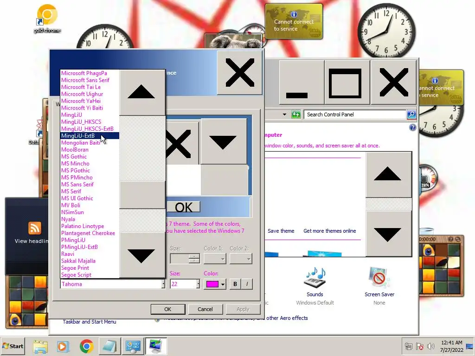Choose Microsoft Tai Le font
Image resolution: width=475 pixels, height=356 pixels.
(90, 87)
